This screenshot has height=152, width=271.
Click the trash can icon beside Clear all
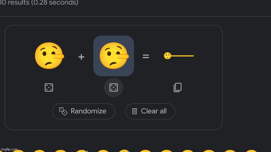point(134,111)
